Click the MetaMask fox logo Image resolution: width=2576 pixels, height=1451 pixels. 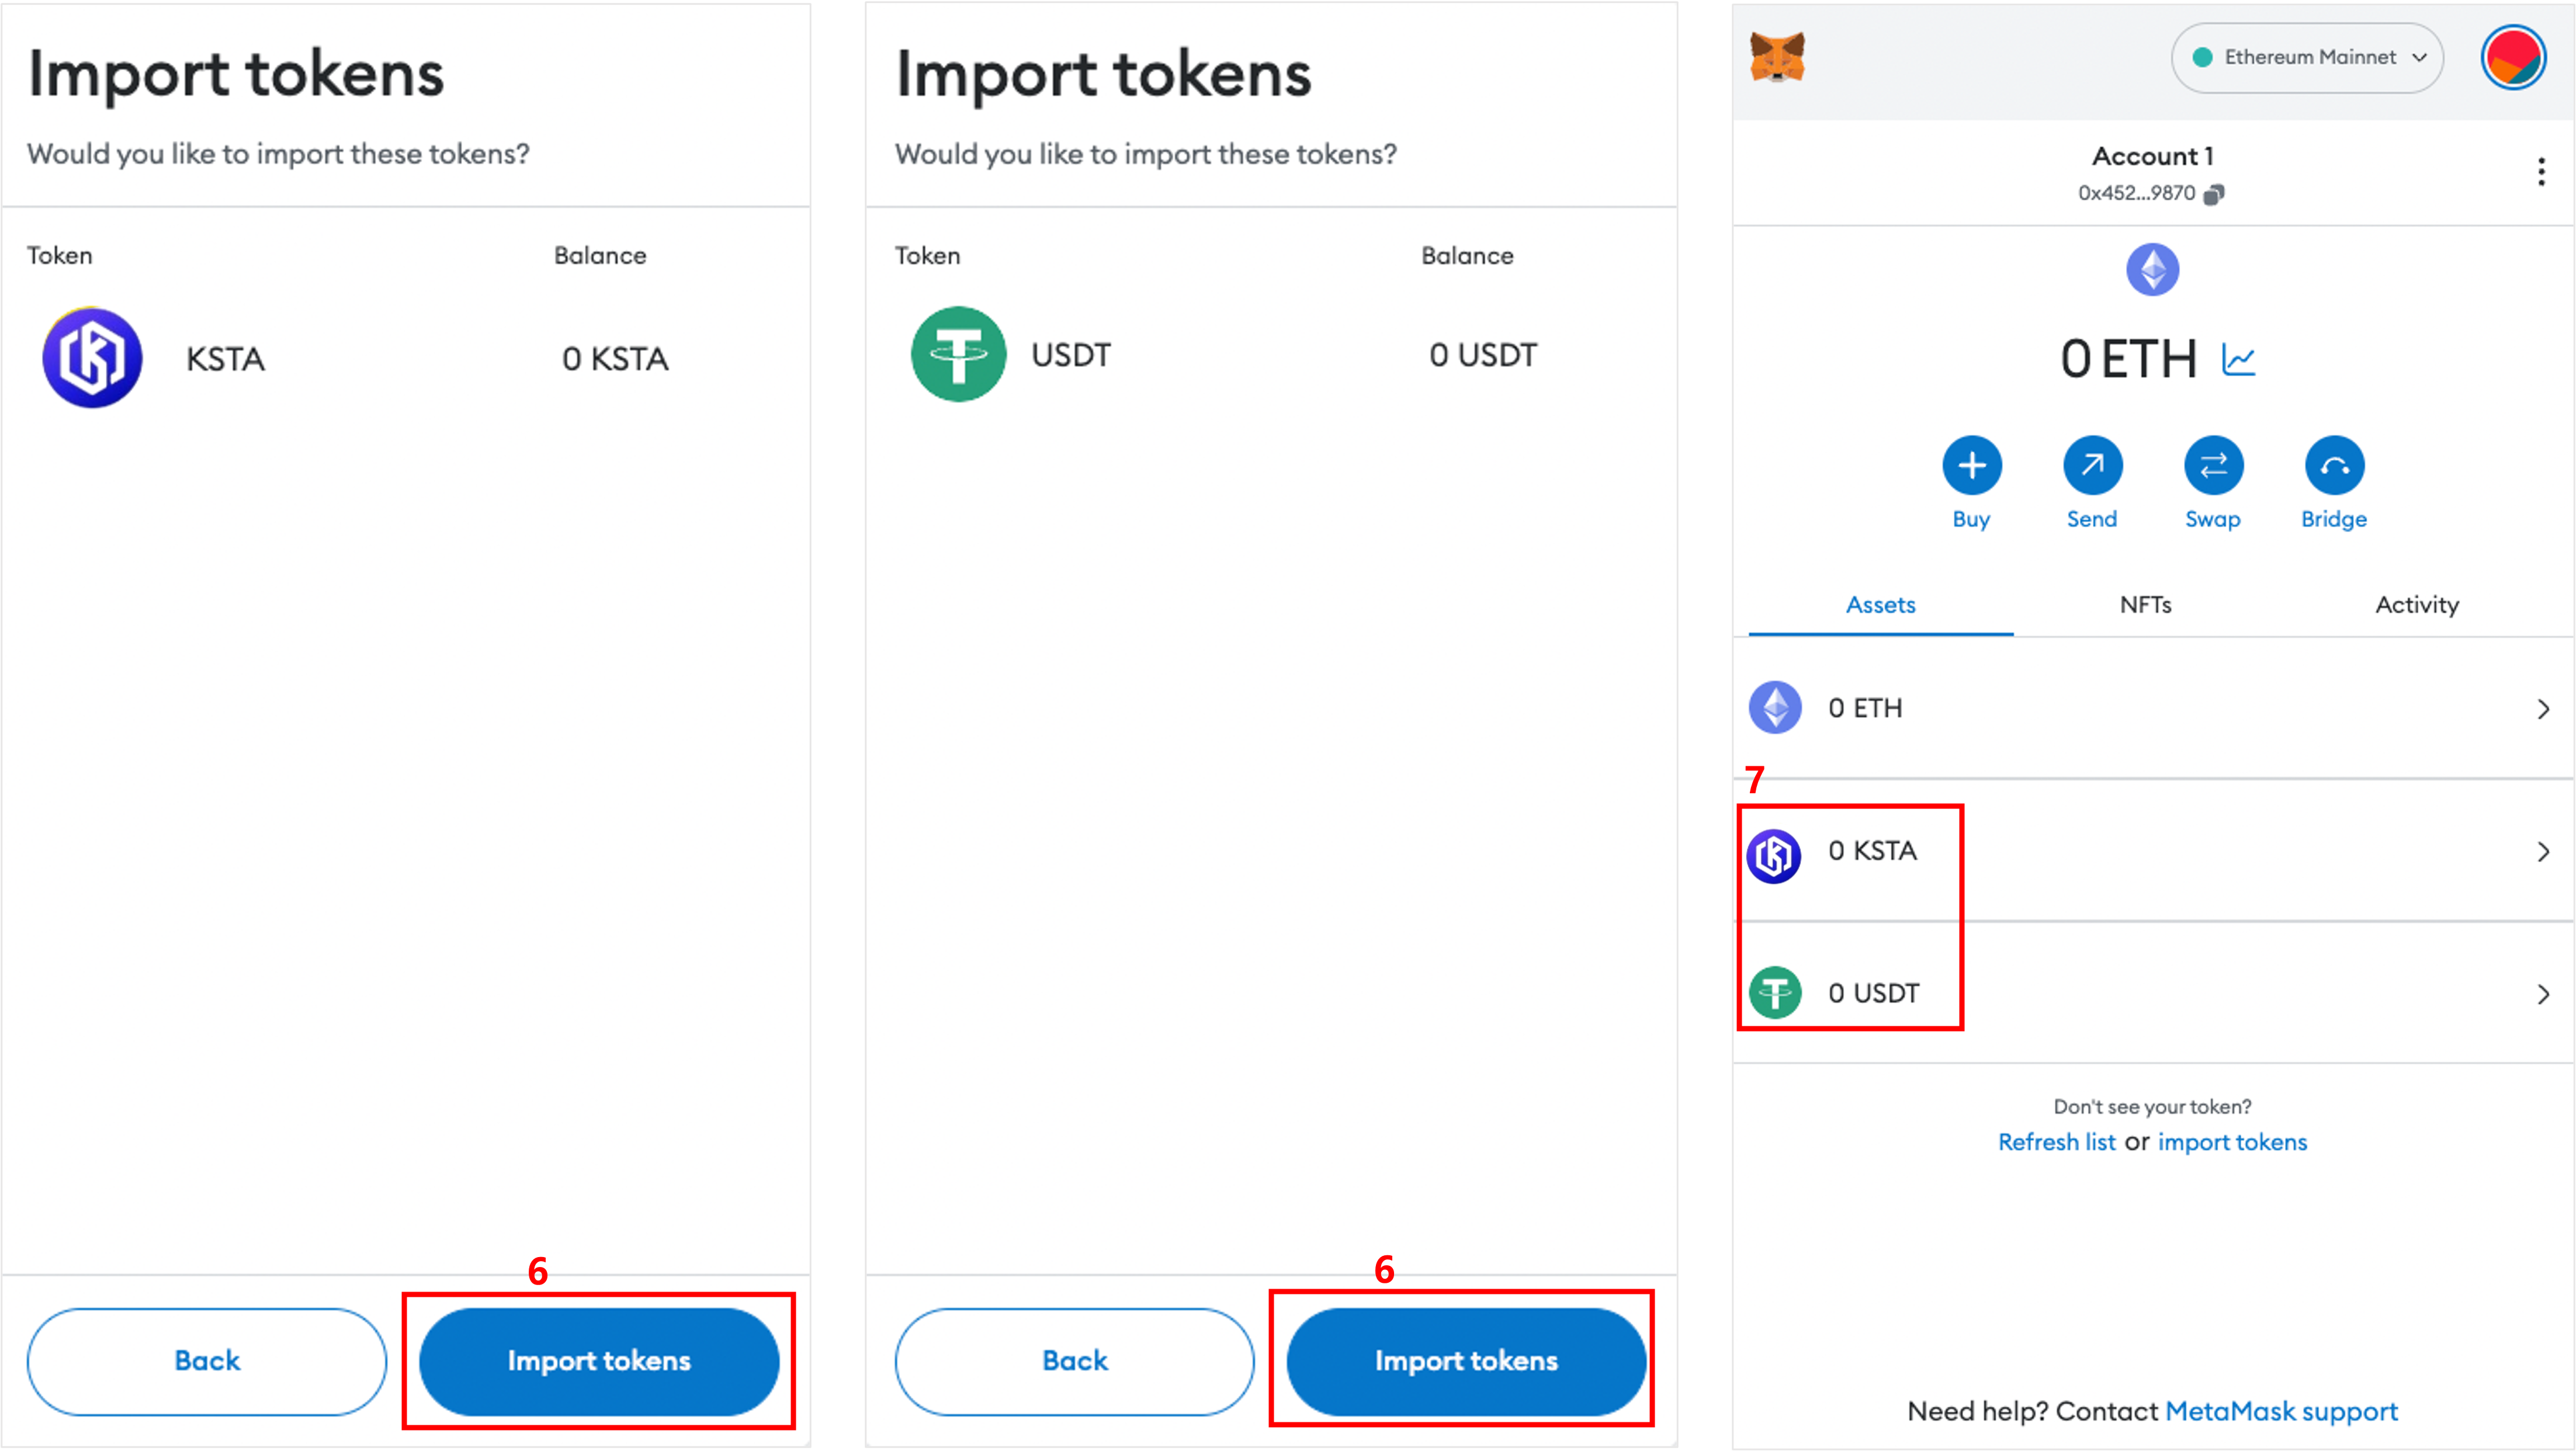(1777, 58)
